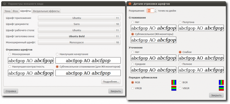Switch to the Тема tab
This screenshot has width=230, height=104.
(x=7, y=11)
